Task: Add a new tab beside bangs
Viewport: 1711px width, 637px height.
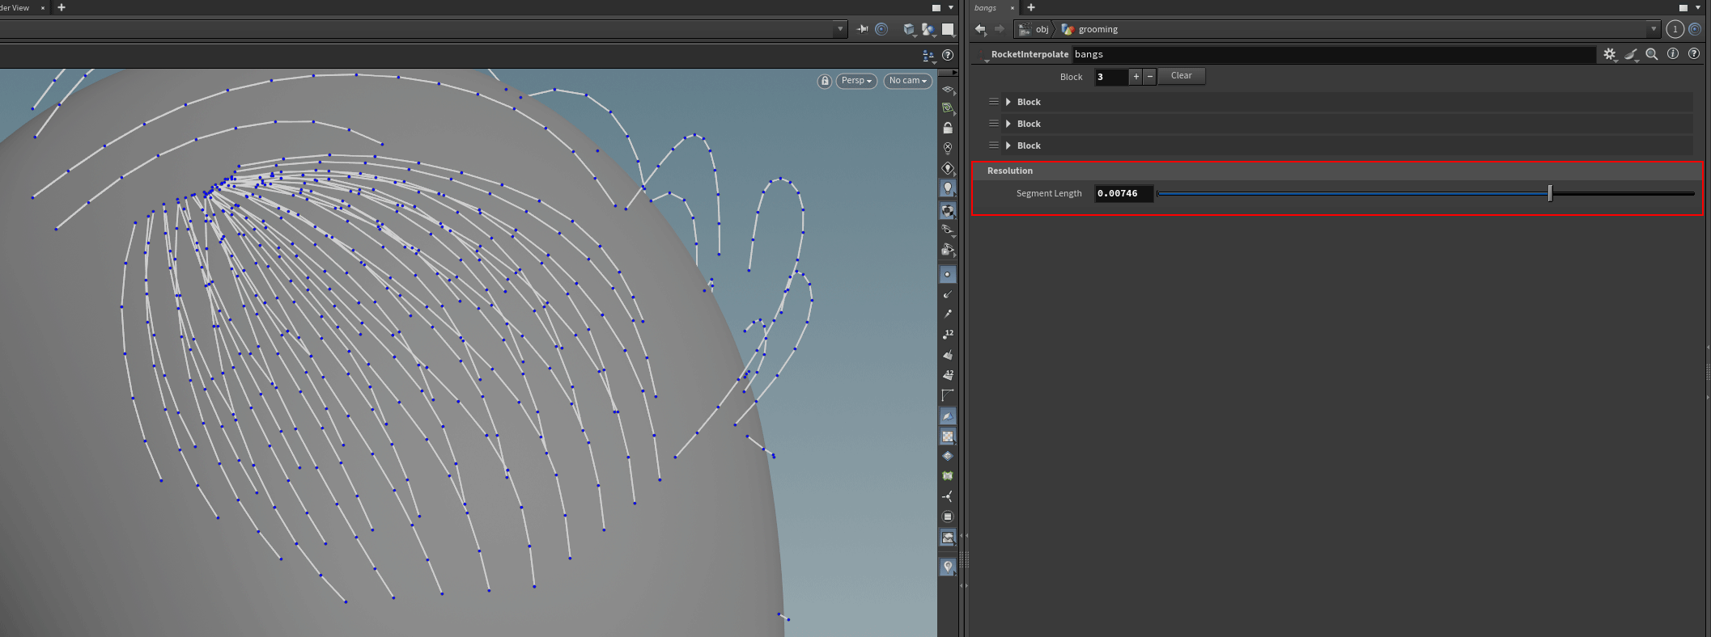Action: (1031, 7)
